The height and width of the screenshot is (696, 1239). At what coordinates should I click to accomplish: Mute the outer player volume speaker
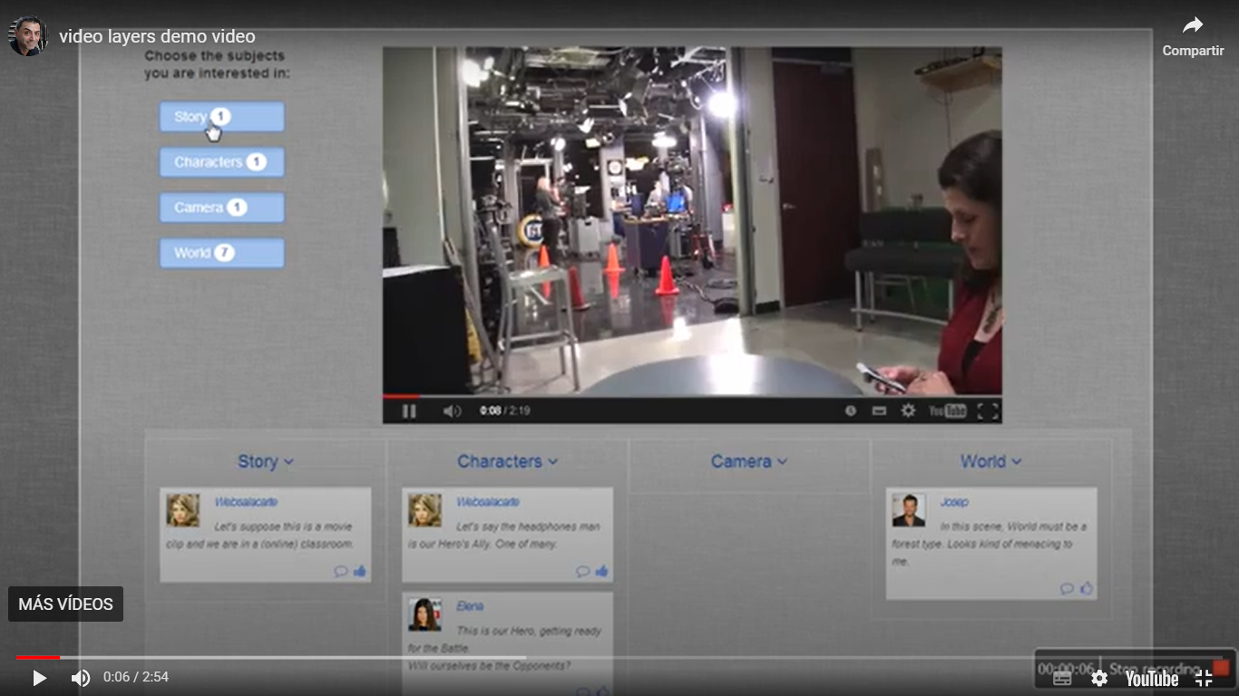click(81, 678)
